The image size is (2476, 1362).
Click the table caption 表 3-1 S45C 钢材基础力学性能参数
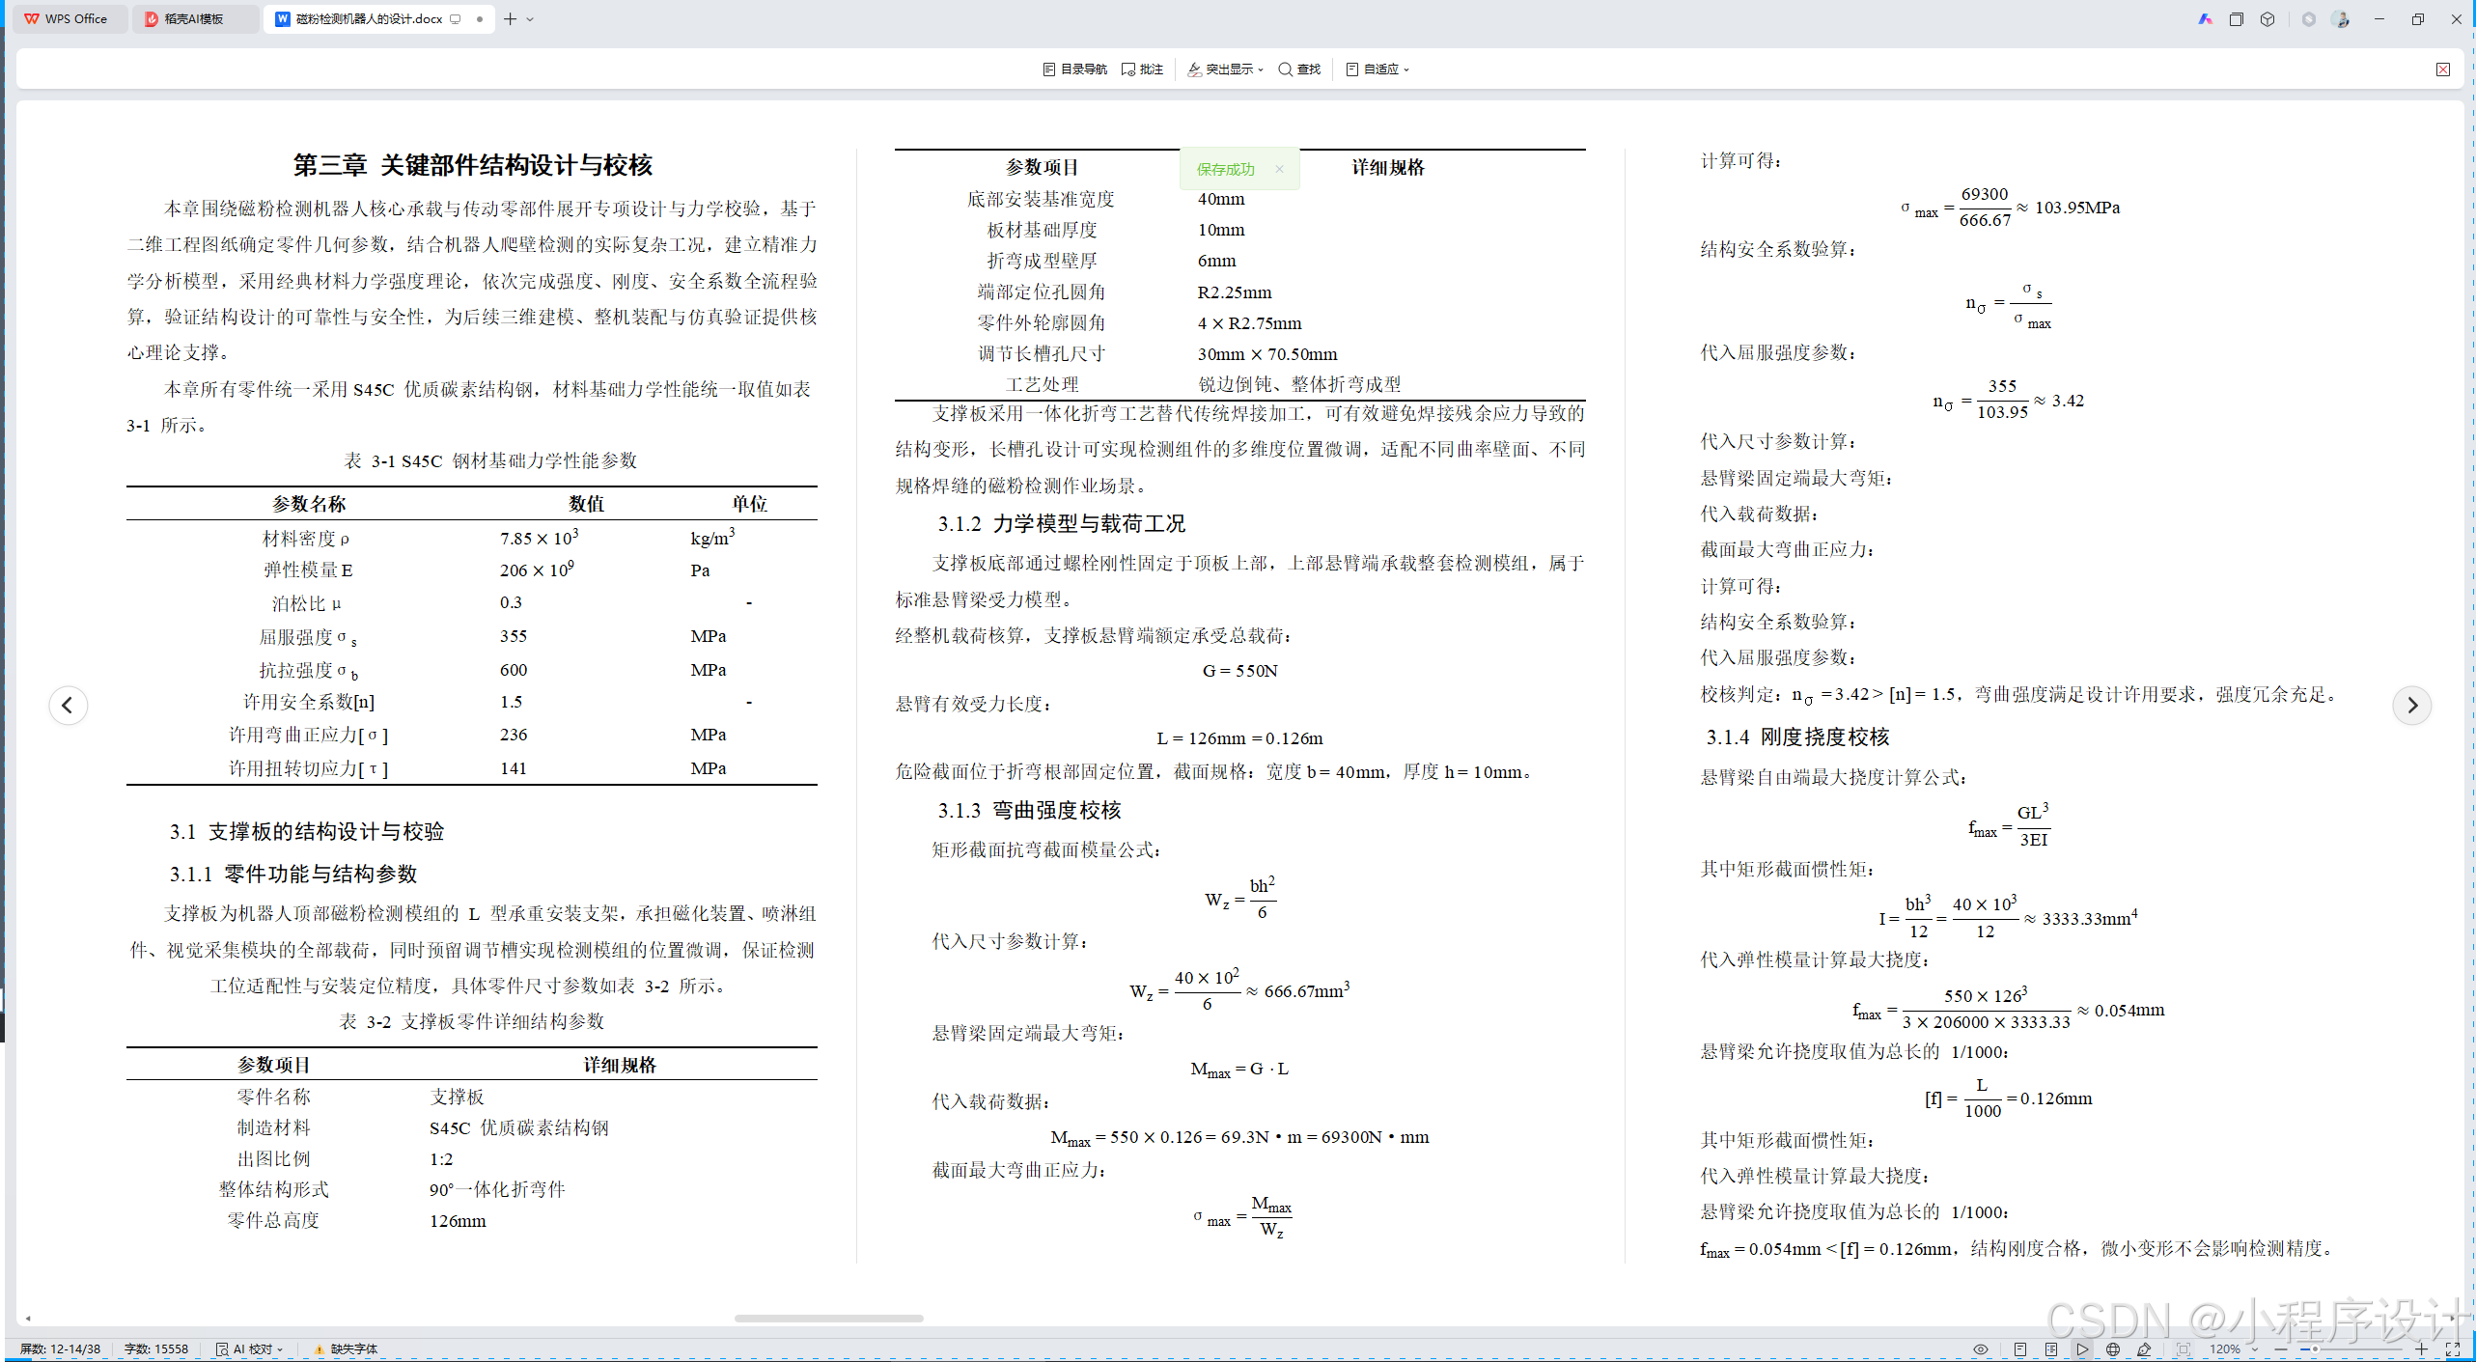tap(490, 460)
